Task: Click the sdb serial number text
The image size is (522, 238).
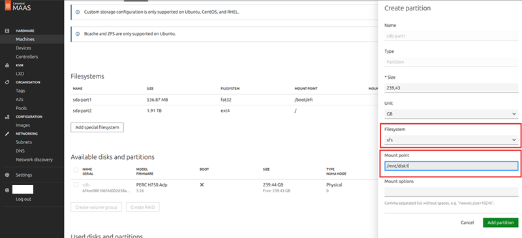Action: [106, 191]
